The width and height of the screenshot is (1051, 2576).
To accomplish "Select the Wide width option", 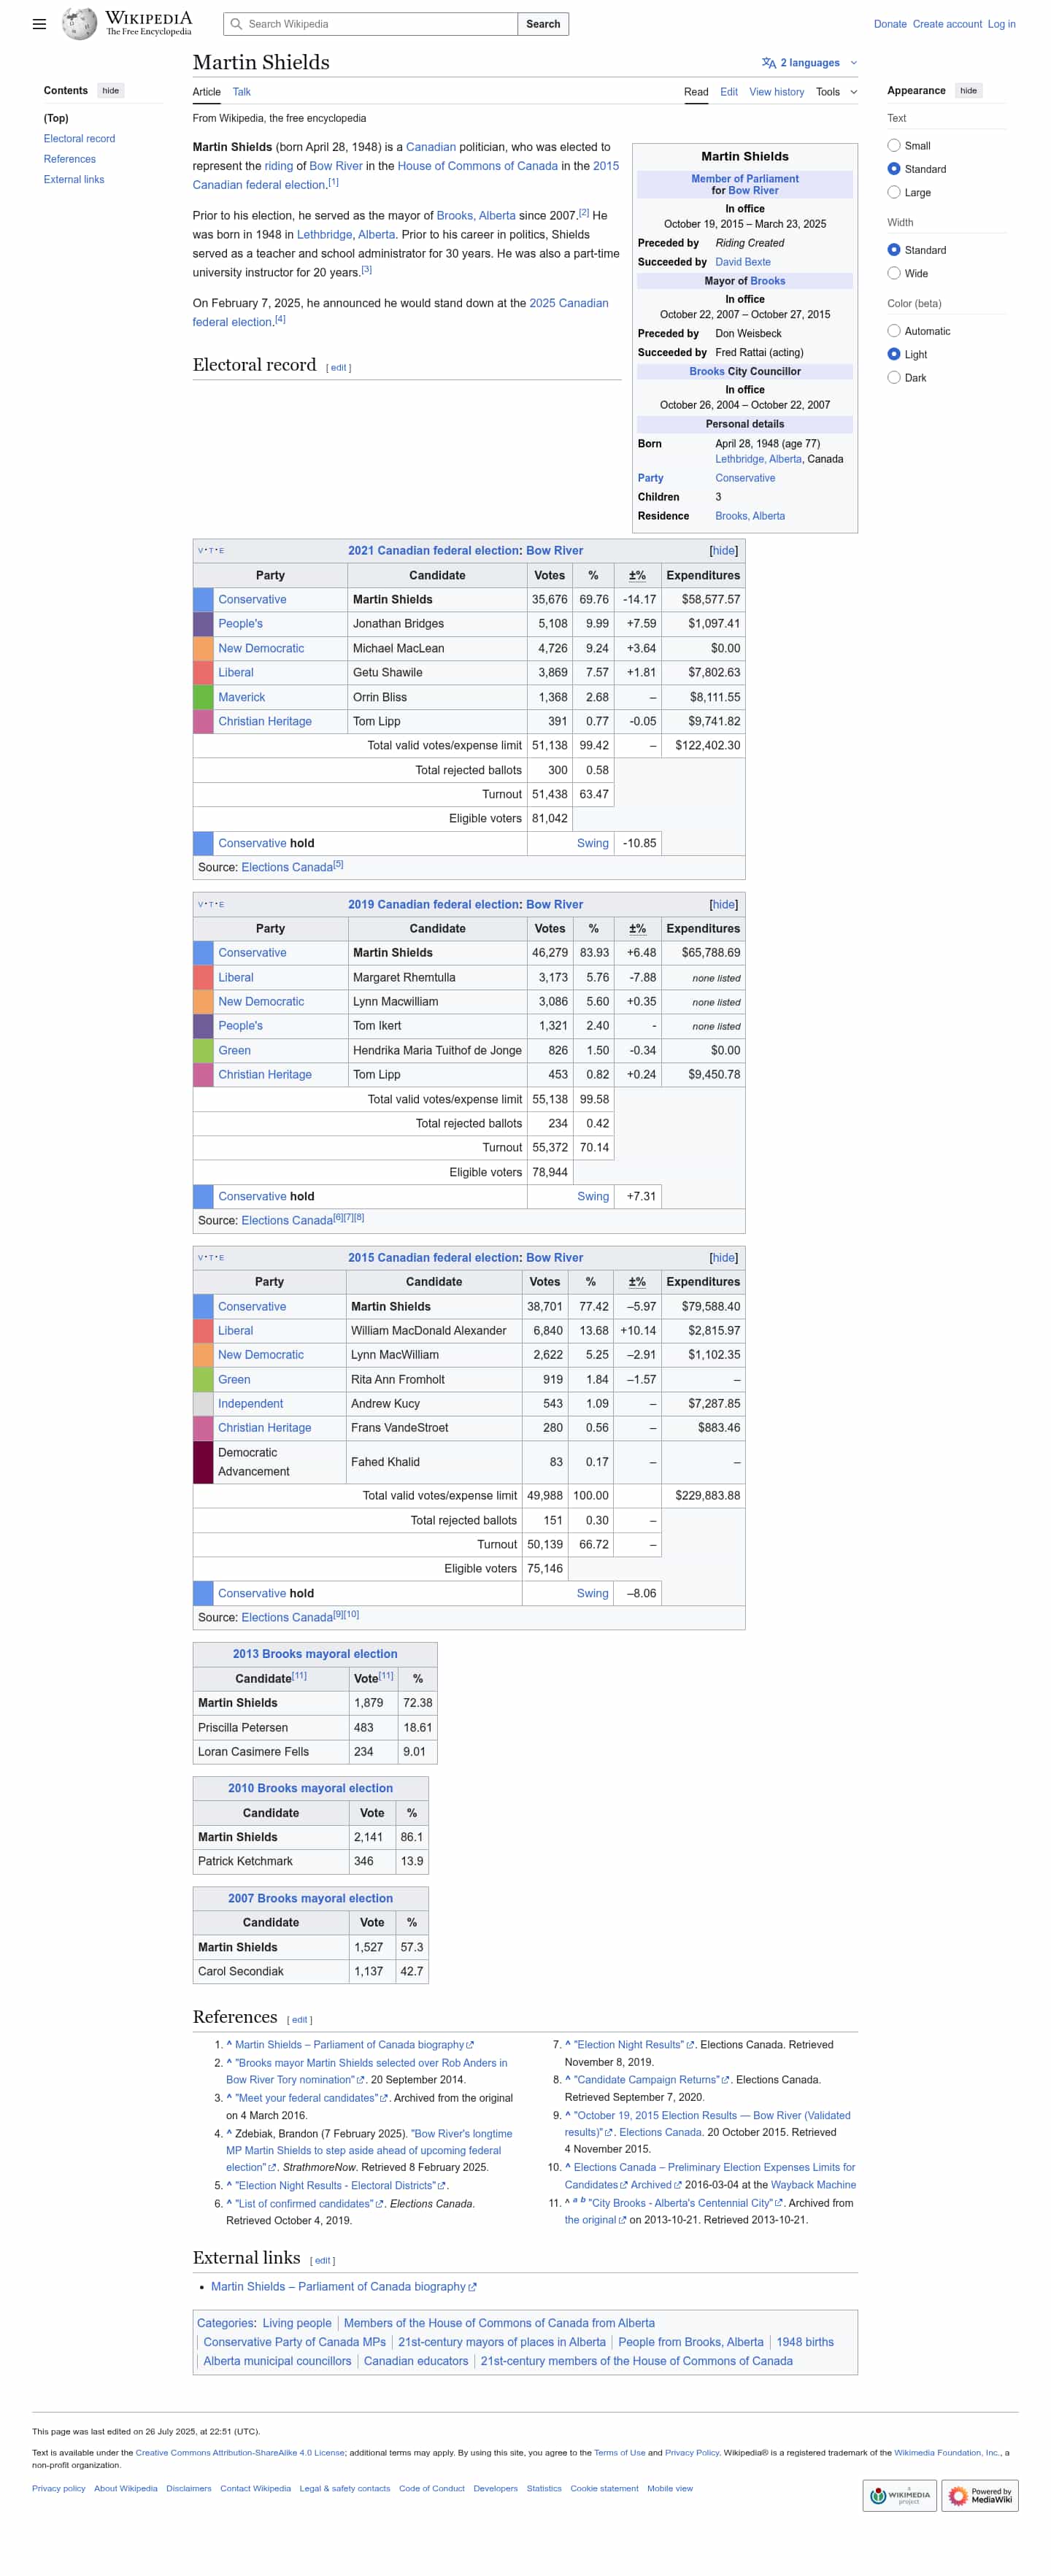I will [x=894, y=273].
